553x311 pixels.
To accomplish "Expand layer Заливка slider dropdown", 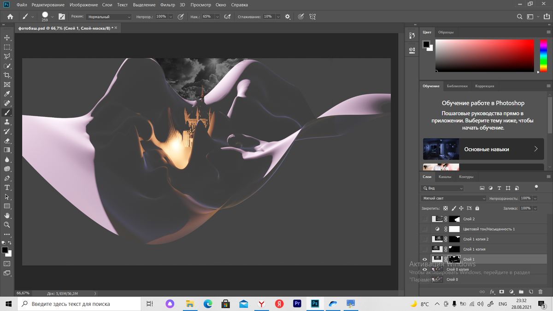I will pyautogui.click(x=535, y=208).
